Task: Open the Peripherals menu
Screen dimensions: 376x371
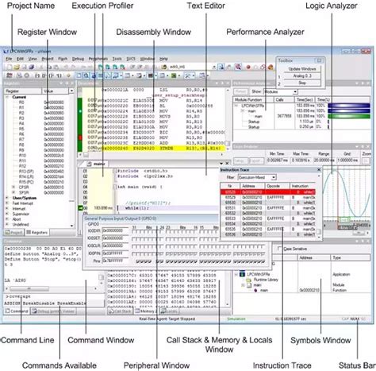Action: [x=98, y=59]
